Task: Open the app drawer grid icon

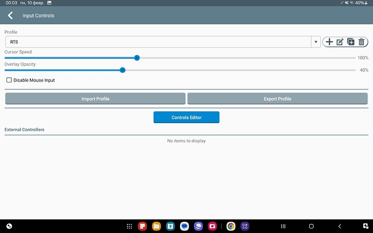Action: 129,226
